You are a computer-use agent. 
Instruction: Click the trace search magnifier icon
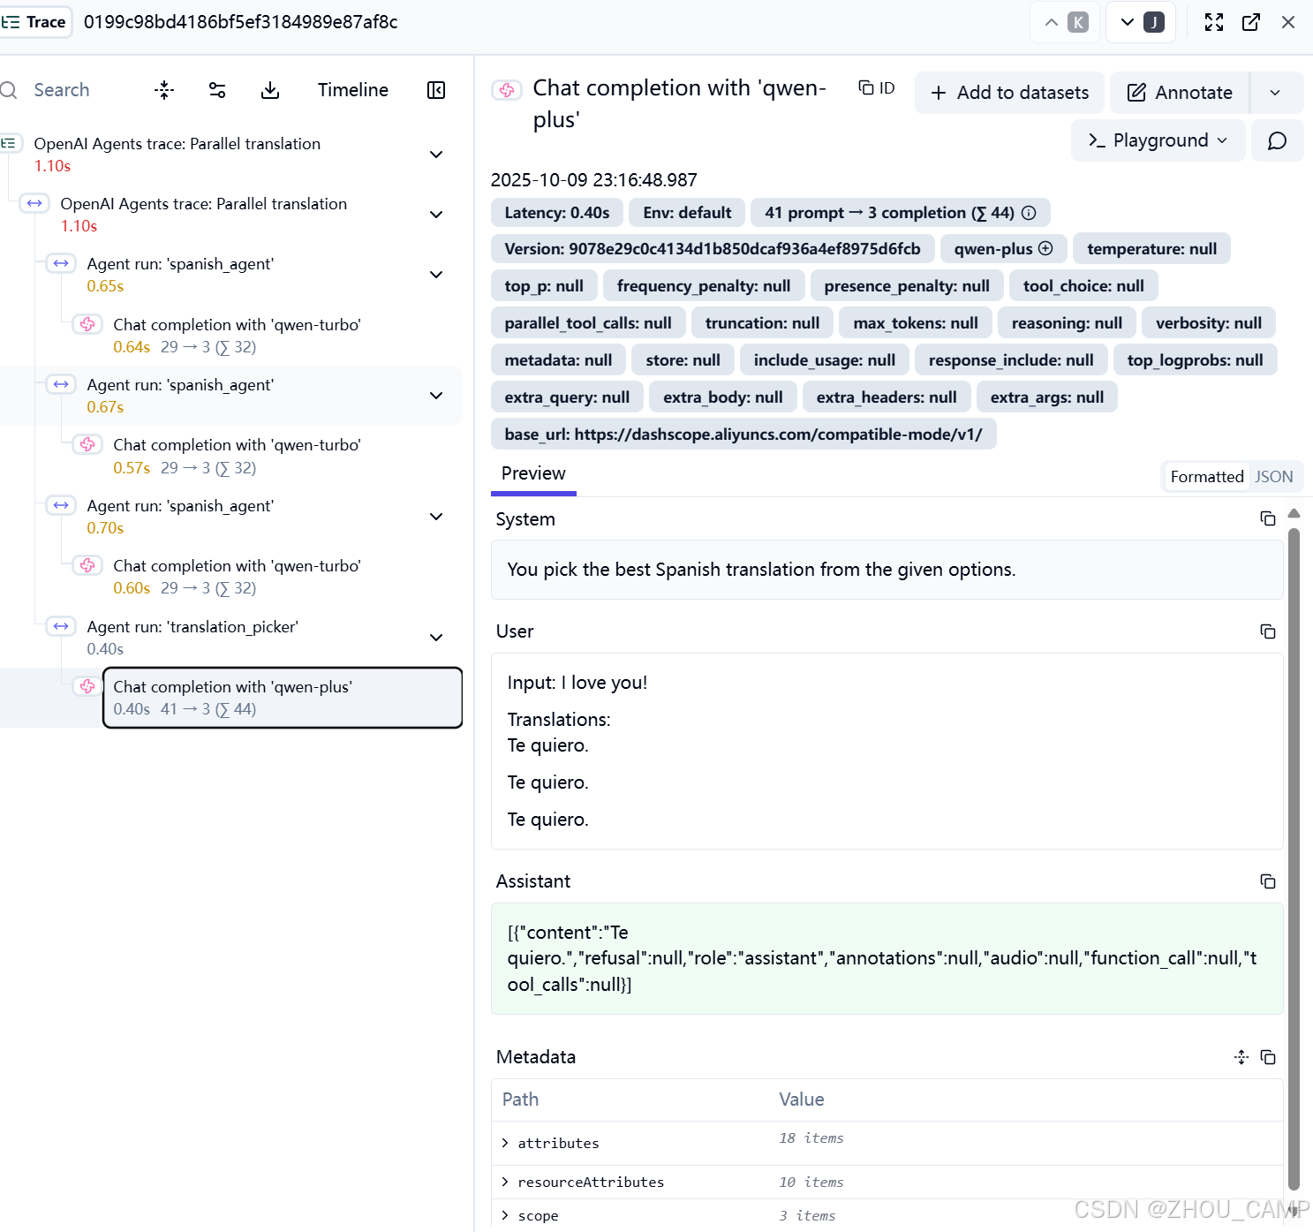[10, 90]
